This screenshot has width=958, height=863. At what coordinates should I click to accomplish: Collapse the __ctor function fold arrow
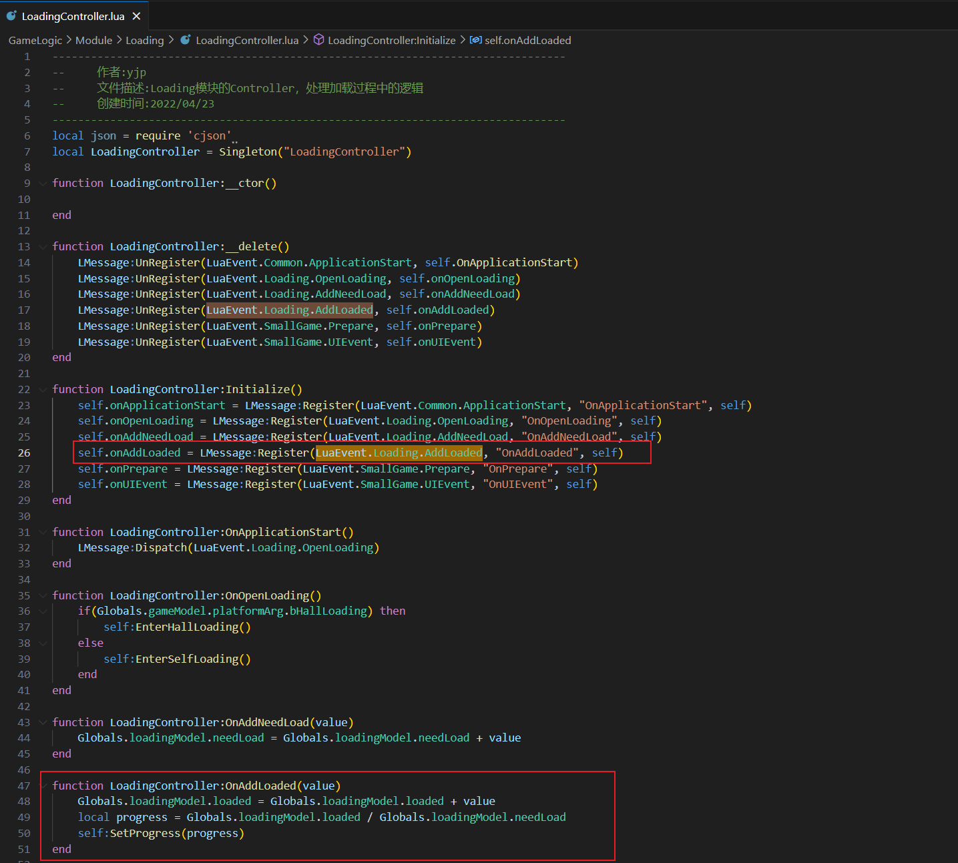coord(43,183)
